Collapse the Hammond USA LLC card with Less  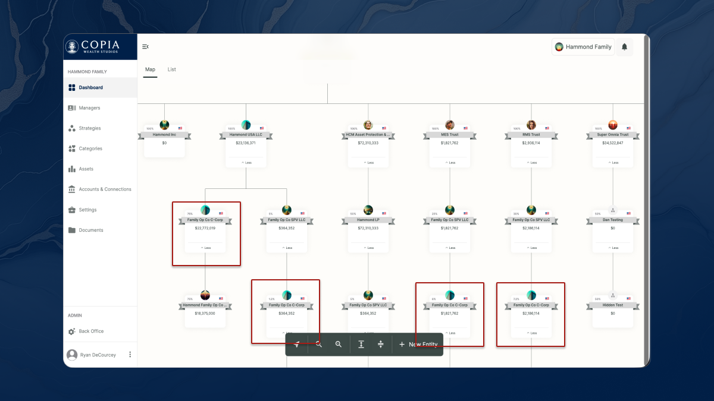246,162
